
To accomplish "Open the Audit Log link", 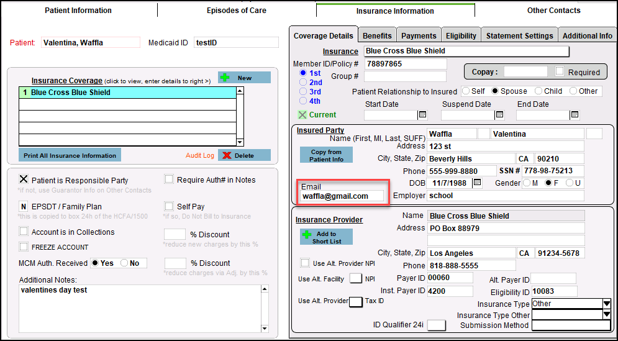I will tap(199, 155).
